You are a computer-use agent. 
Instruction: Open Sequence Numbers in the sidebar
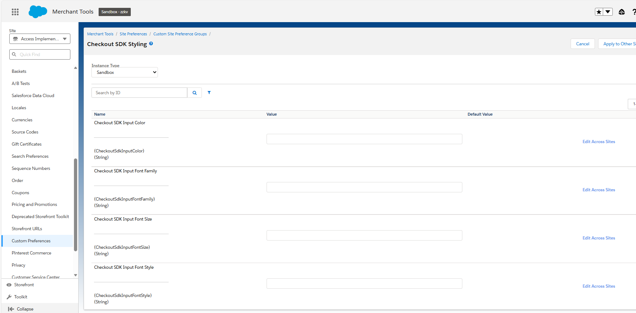[x=31, y=168]
